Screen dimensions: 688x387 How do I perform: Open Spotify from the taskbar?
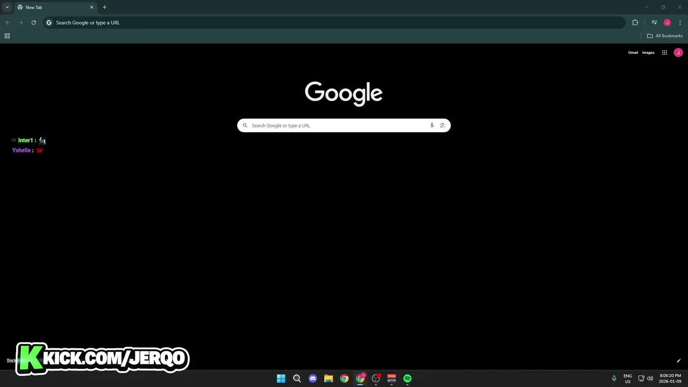click(x=407, y=378)
